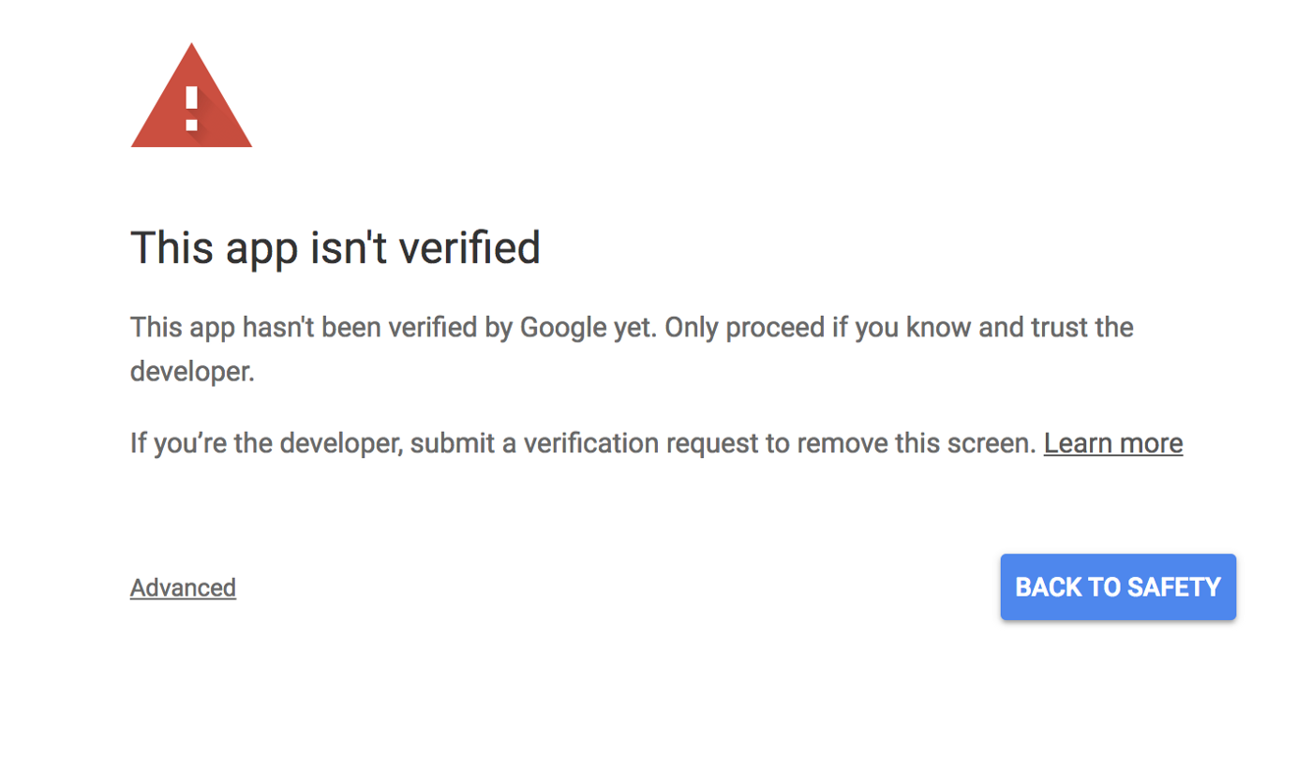The width and height of the screenshot is (1312, 771).
Task: Click the word "developer." on the second line
Action: [x=192, y=372]
